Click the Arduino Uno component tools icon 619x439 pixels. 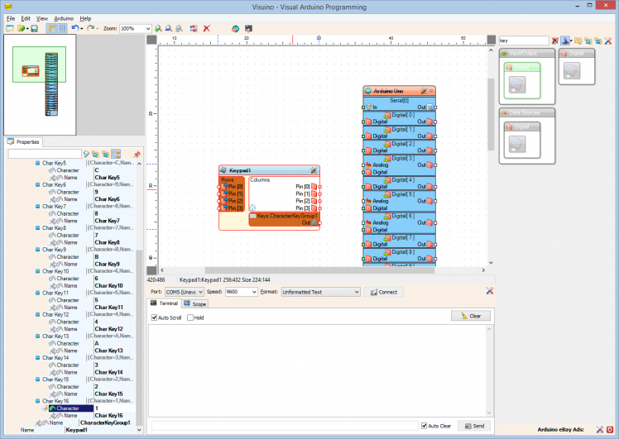click(x=423, y=90)
